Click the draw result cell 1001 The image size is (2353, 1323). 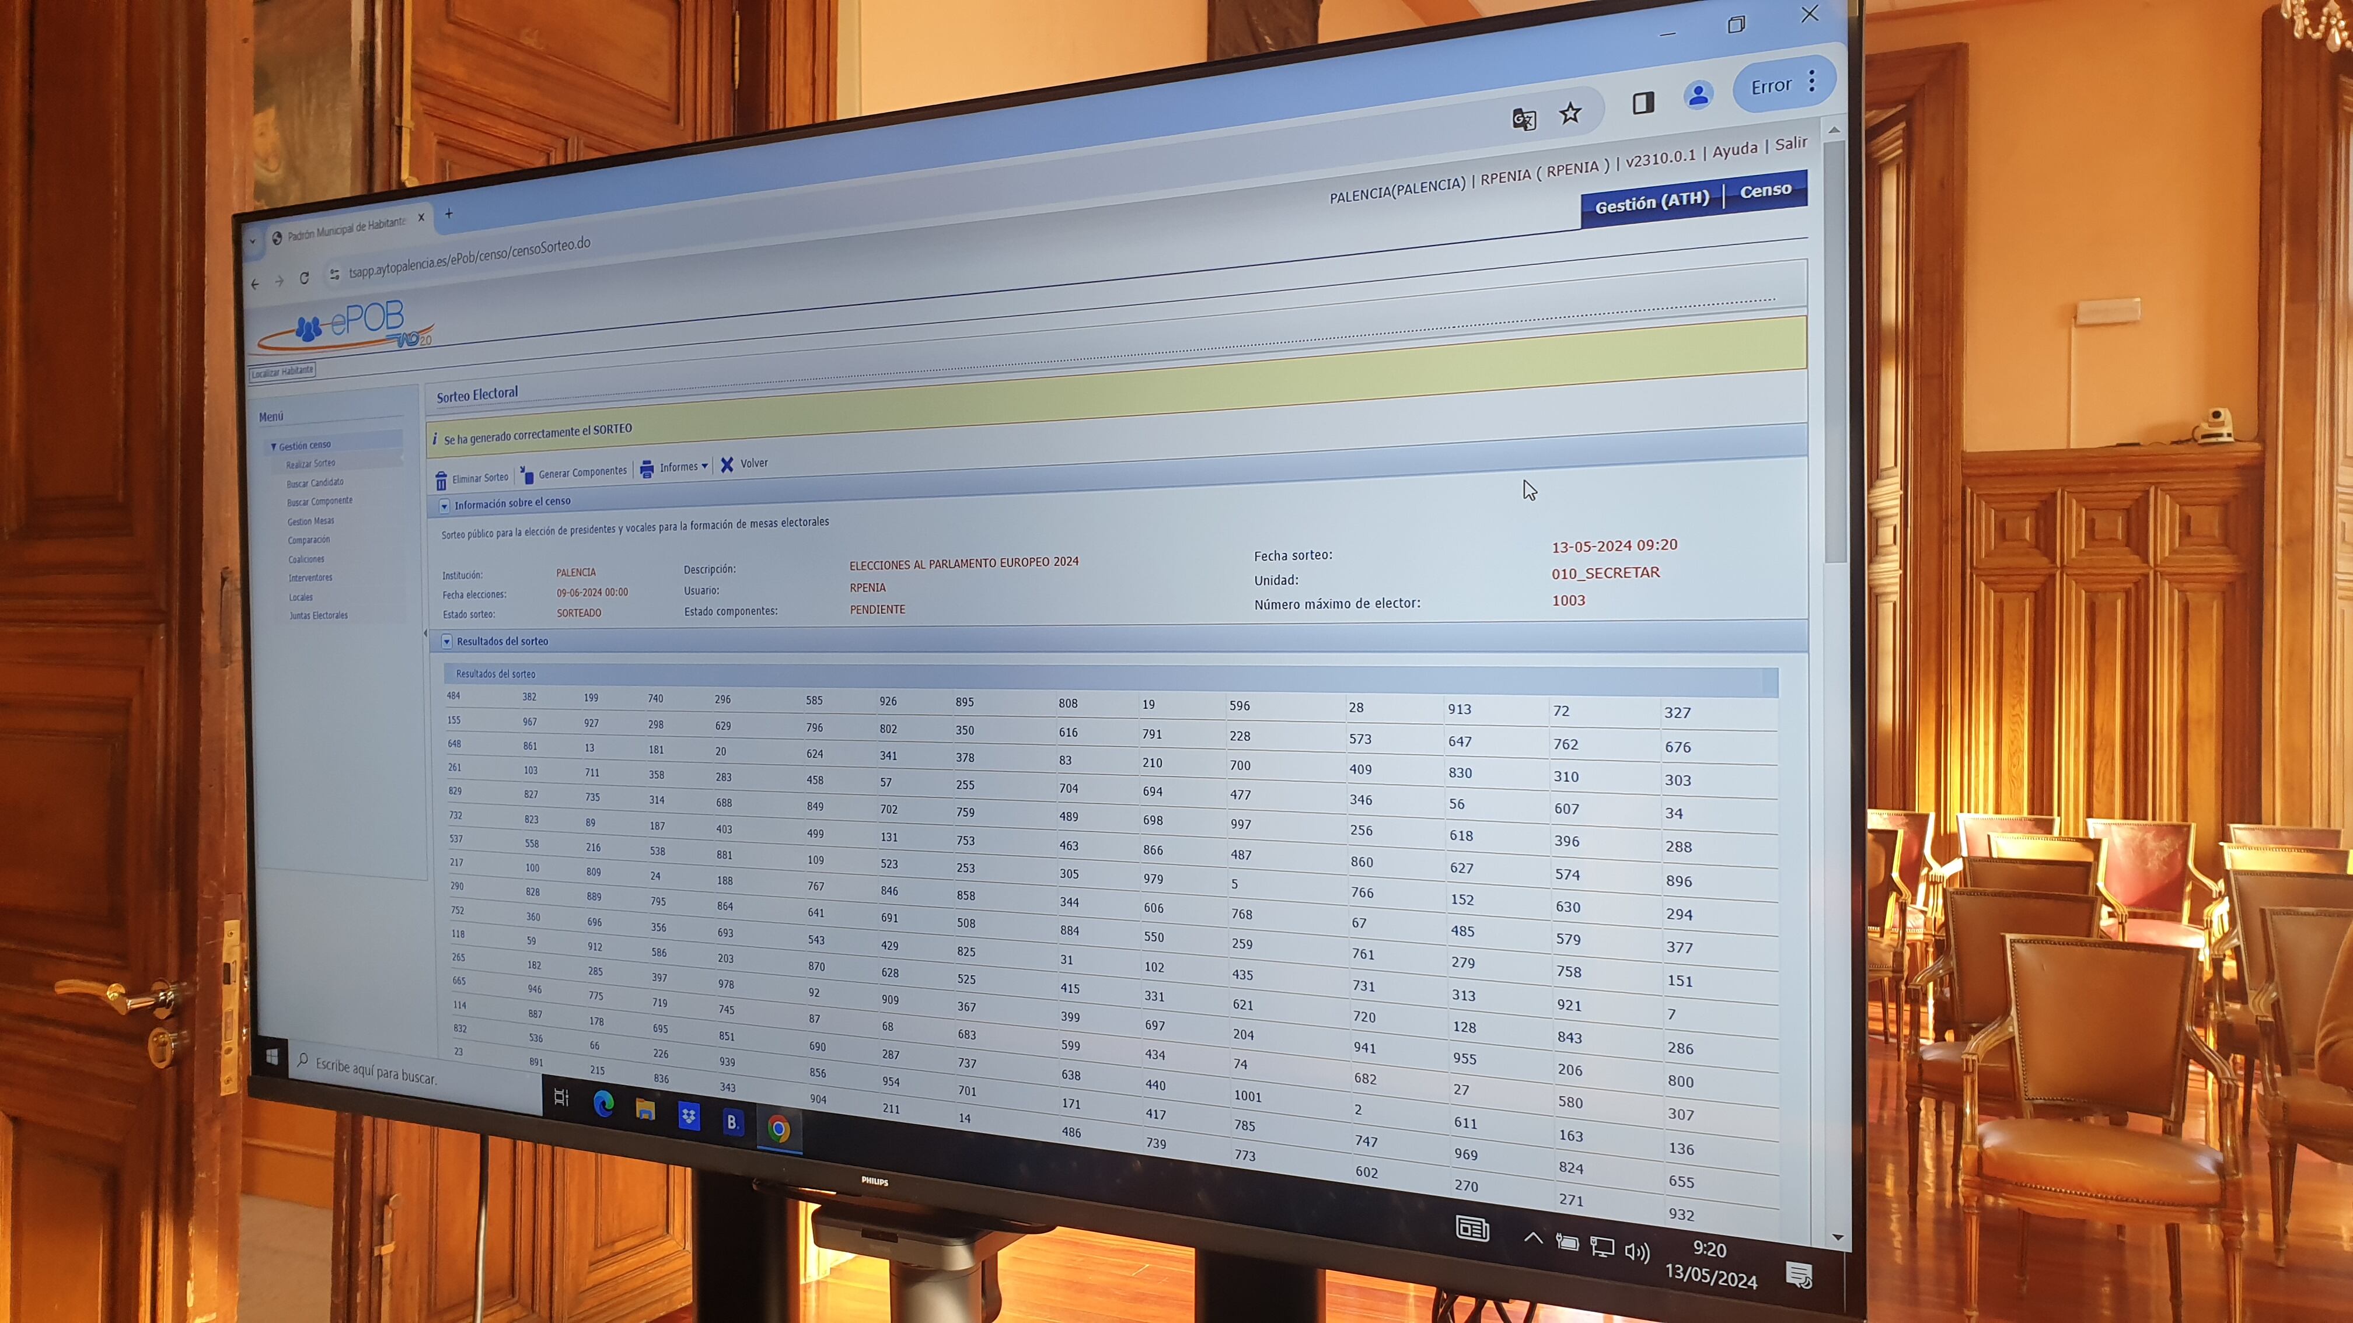click(1247, 1095)
